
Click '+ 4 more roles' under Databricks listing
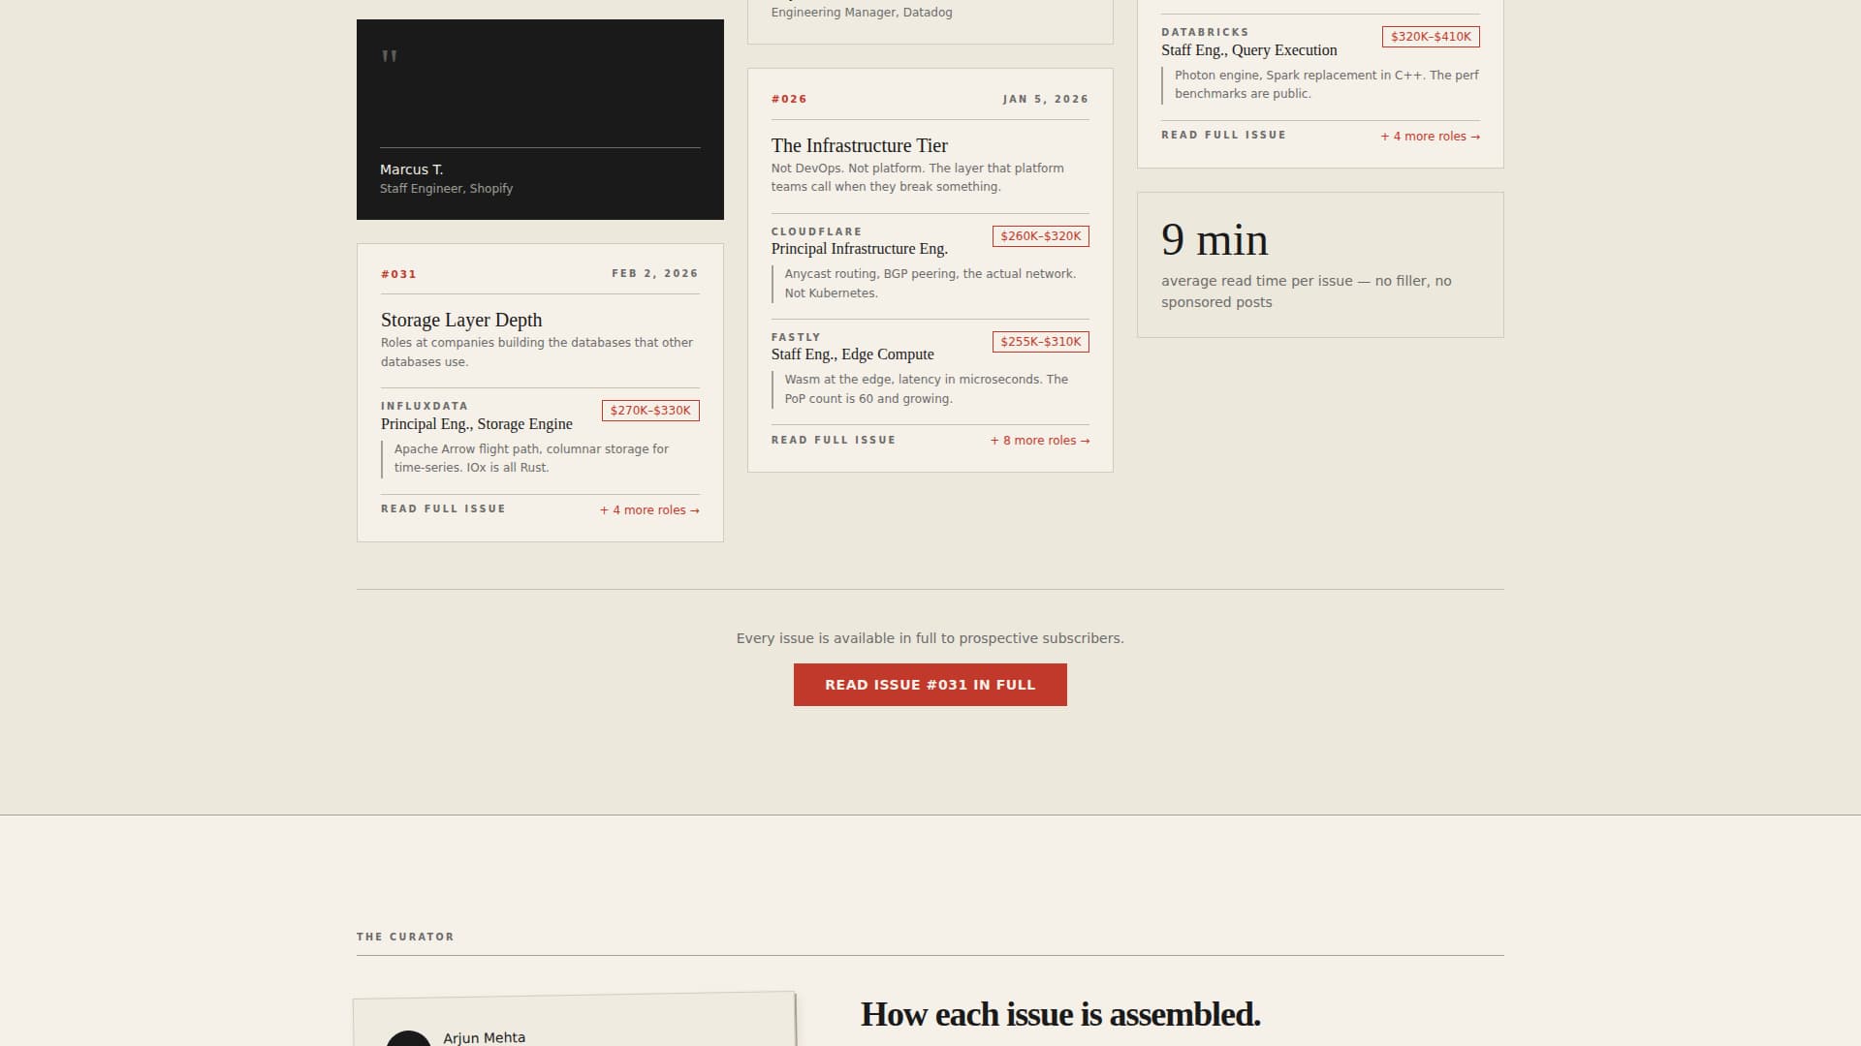pos(1430,137)
